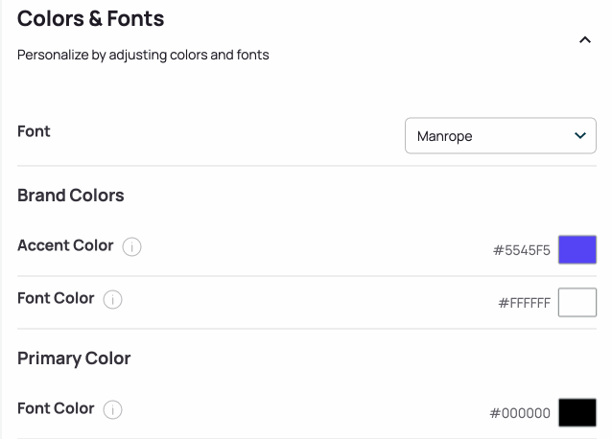Screen dimensions: 612x439
Task: Open the purple Accent Color swatch
Action: tap(577, 249)
